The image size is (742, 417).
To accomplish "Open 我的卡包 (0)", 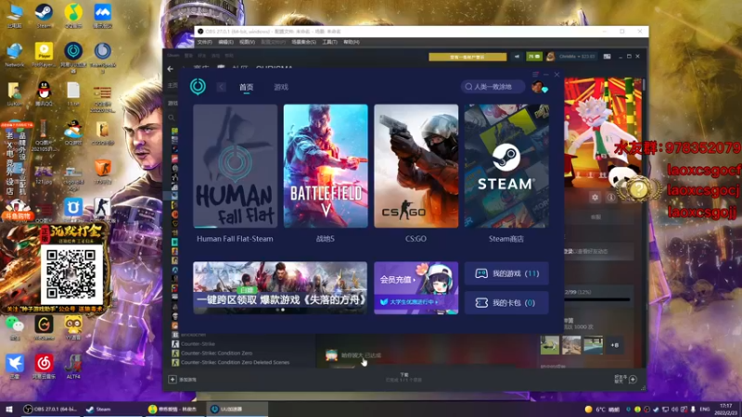I will coord(506,303).
